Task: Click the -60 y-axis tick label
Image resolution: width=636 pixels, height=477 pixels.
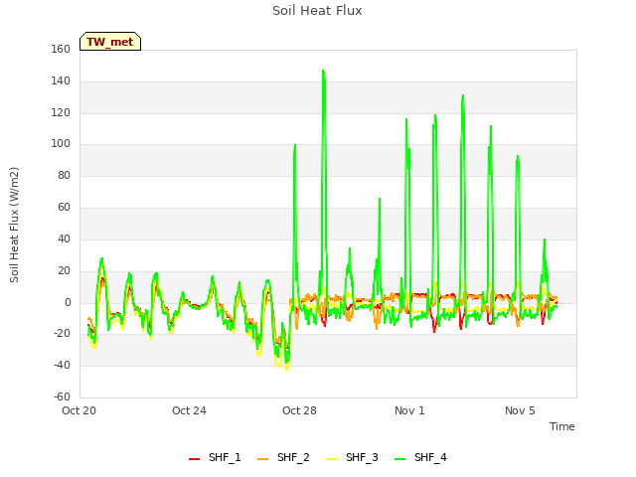Action: [x=62, y=397]
